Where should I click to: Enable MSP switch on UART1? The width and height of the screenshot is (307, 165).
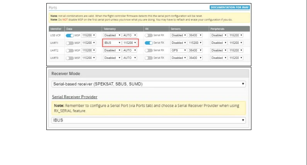pyautogui.click(x=70, y=43)
